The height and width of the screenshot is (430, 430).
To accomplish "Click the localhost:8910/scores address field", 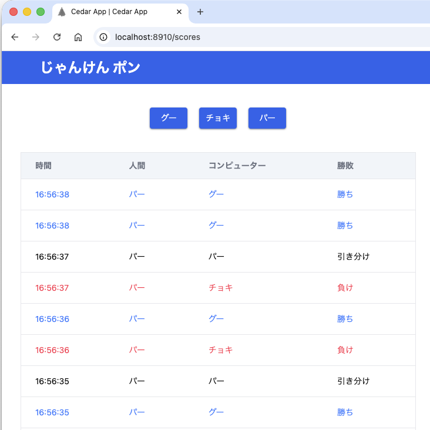I will pos(235,37).
